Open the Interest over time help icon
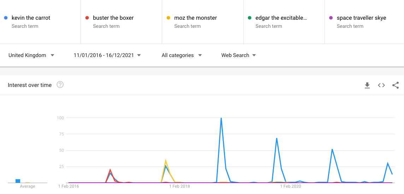Screen dimensions: 404x194 (x=60, y=85)
